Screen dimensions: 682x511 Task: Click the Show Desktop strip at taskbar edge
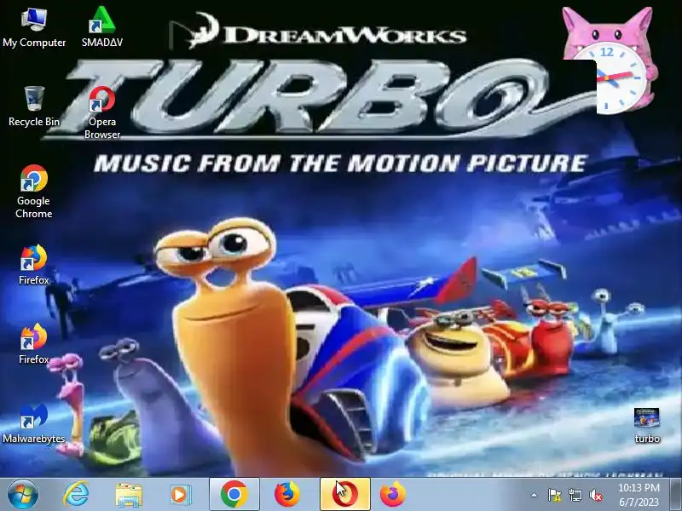point(675,494)
